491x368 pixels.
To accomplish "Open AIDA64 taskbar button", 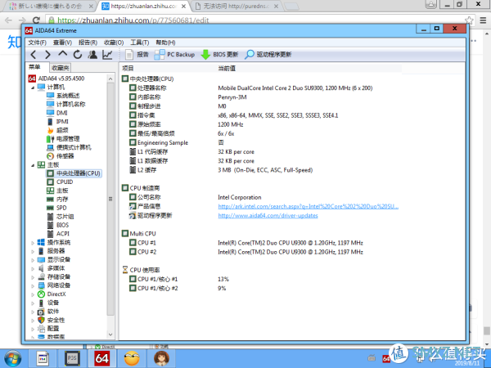I will (102, 359).
